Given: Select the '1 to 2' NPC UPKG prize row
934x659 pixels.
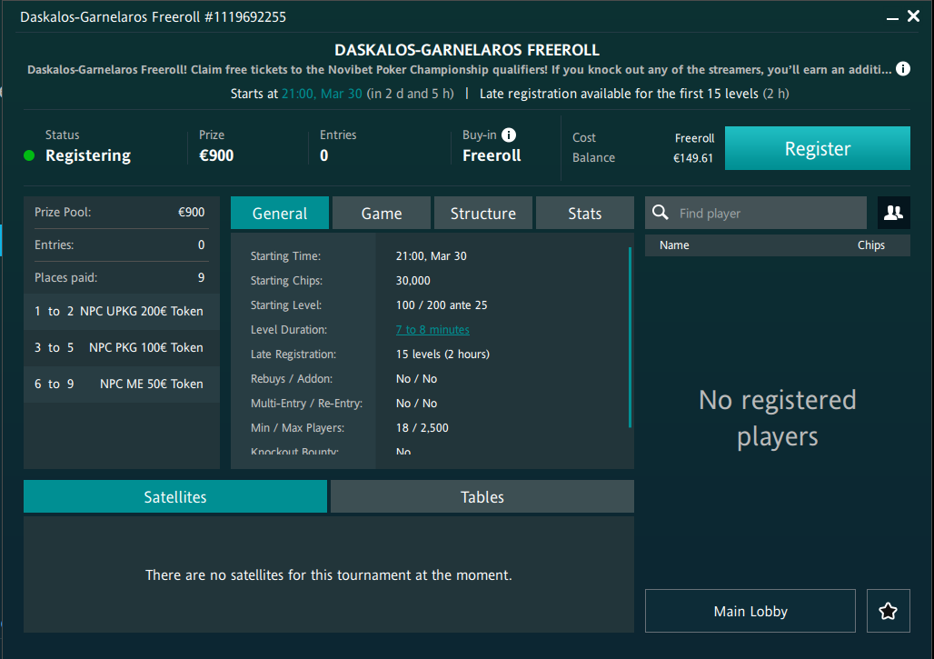Looking at the screenshot, I should click(121, 312).
